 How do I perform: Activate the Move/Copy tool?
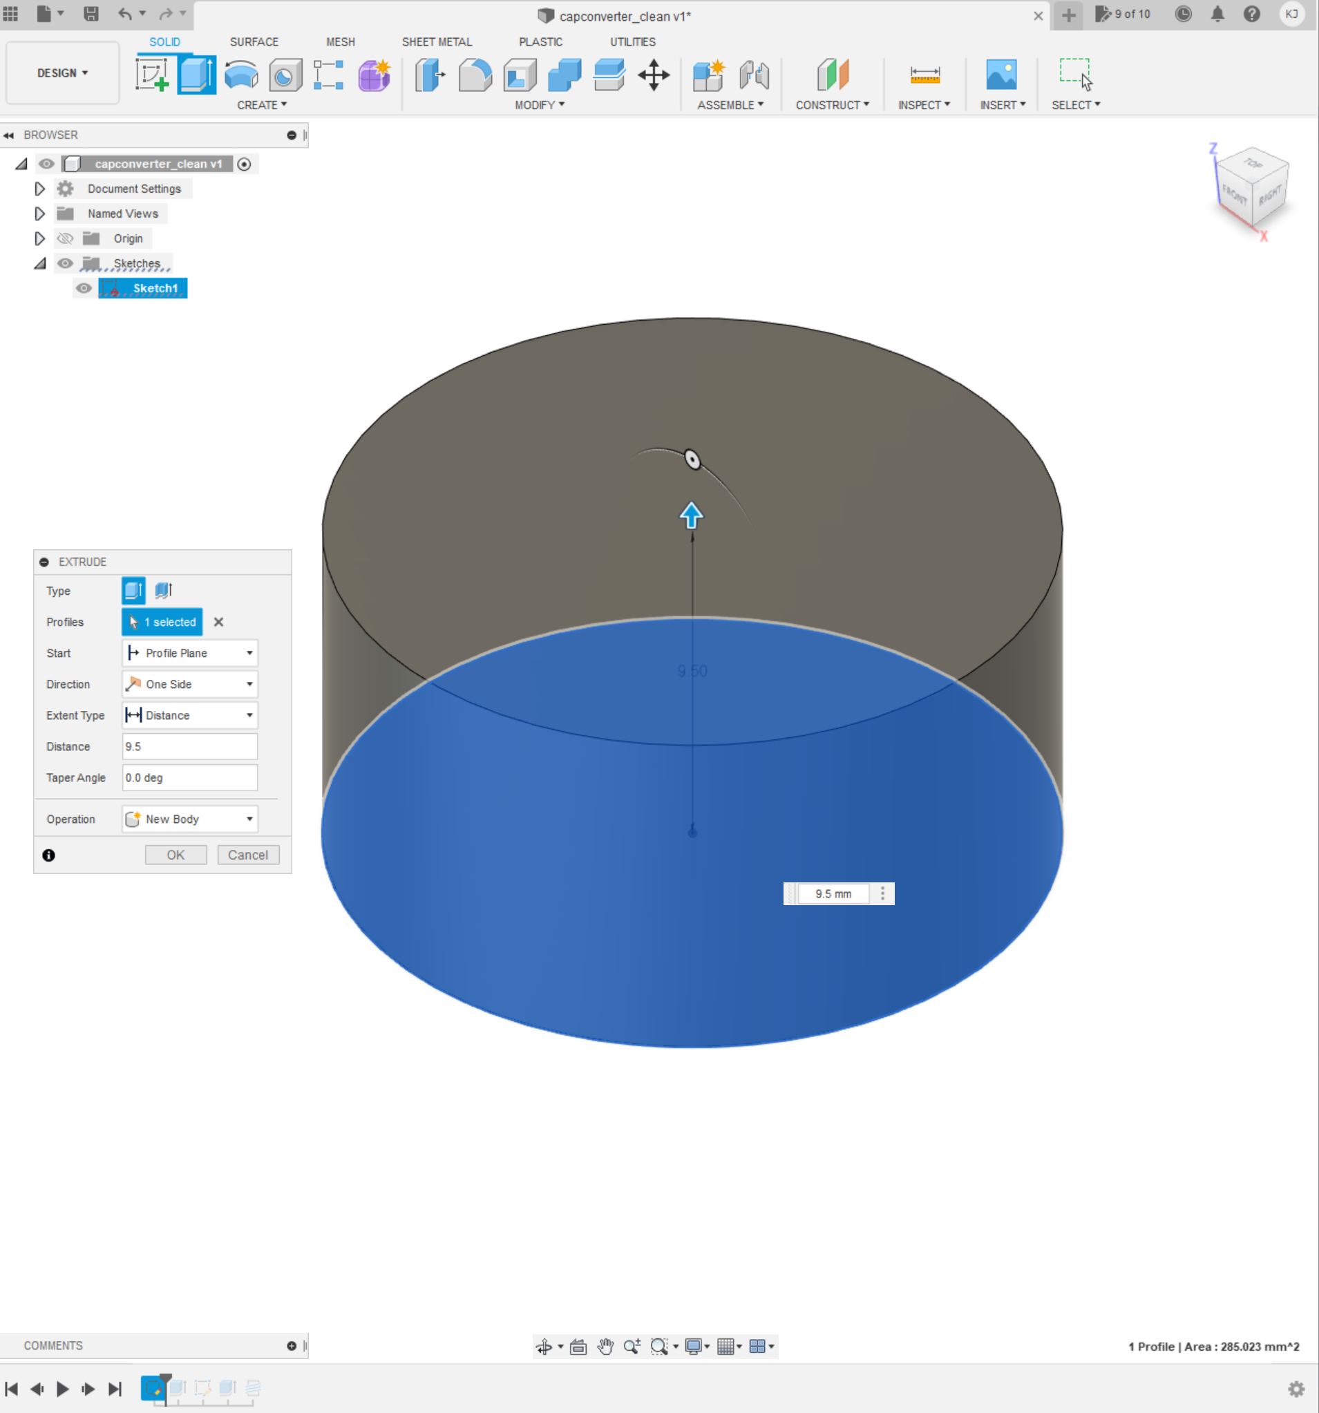click(654, 75)
